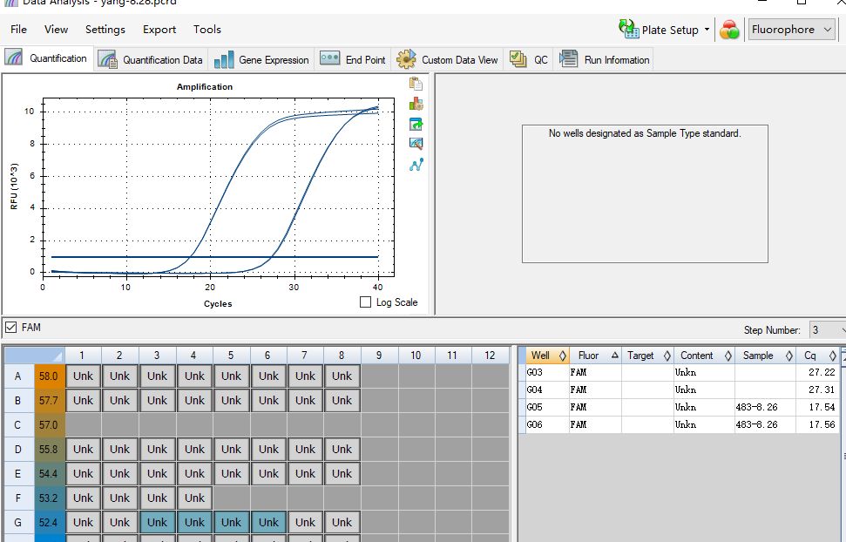Expand the Plate Setup dropdown arrow
This screenshot has height=542, width=846.
[x=707, y=30]
